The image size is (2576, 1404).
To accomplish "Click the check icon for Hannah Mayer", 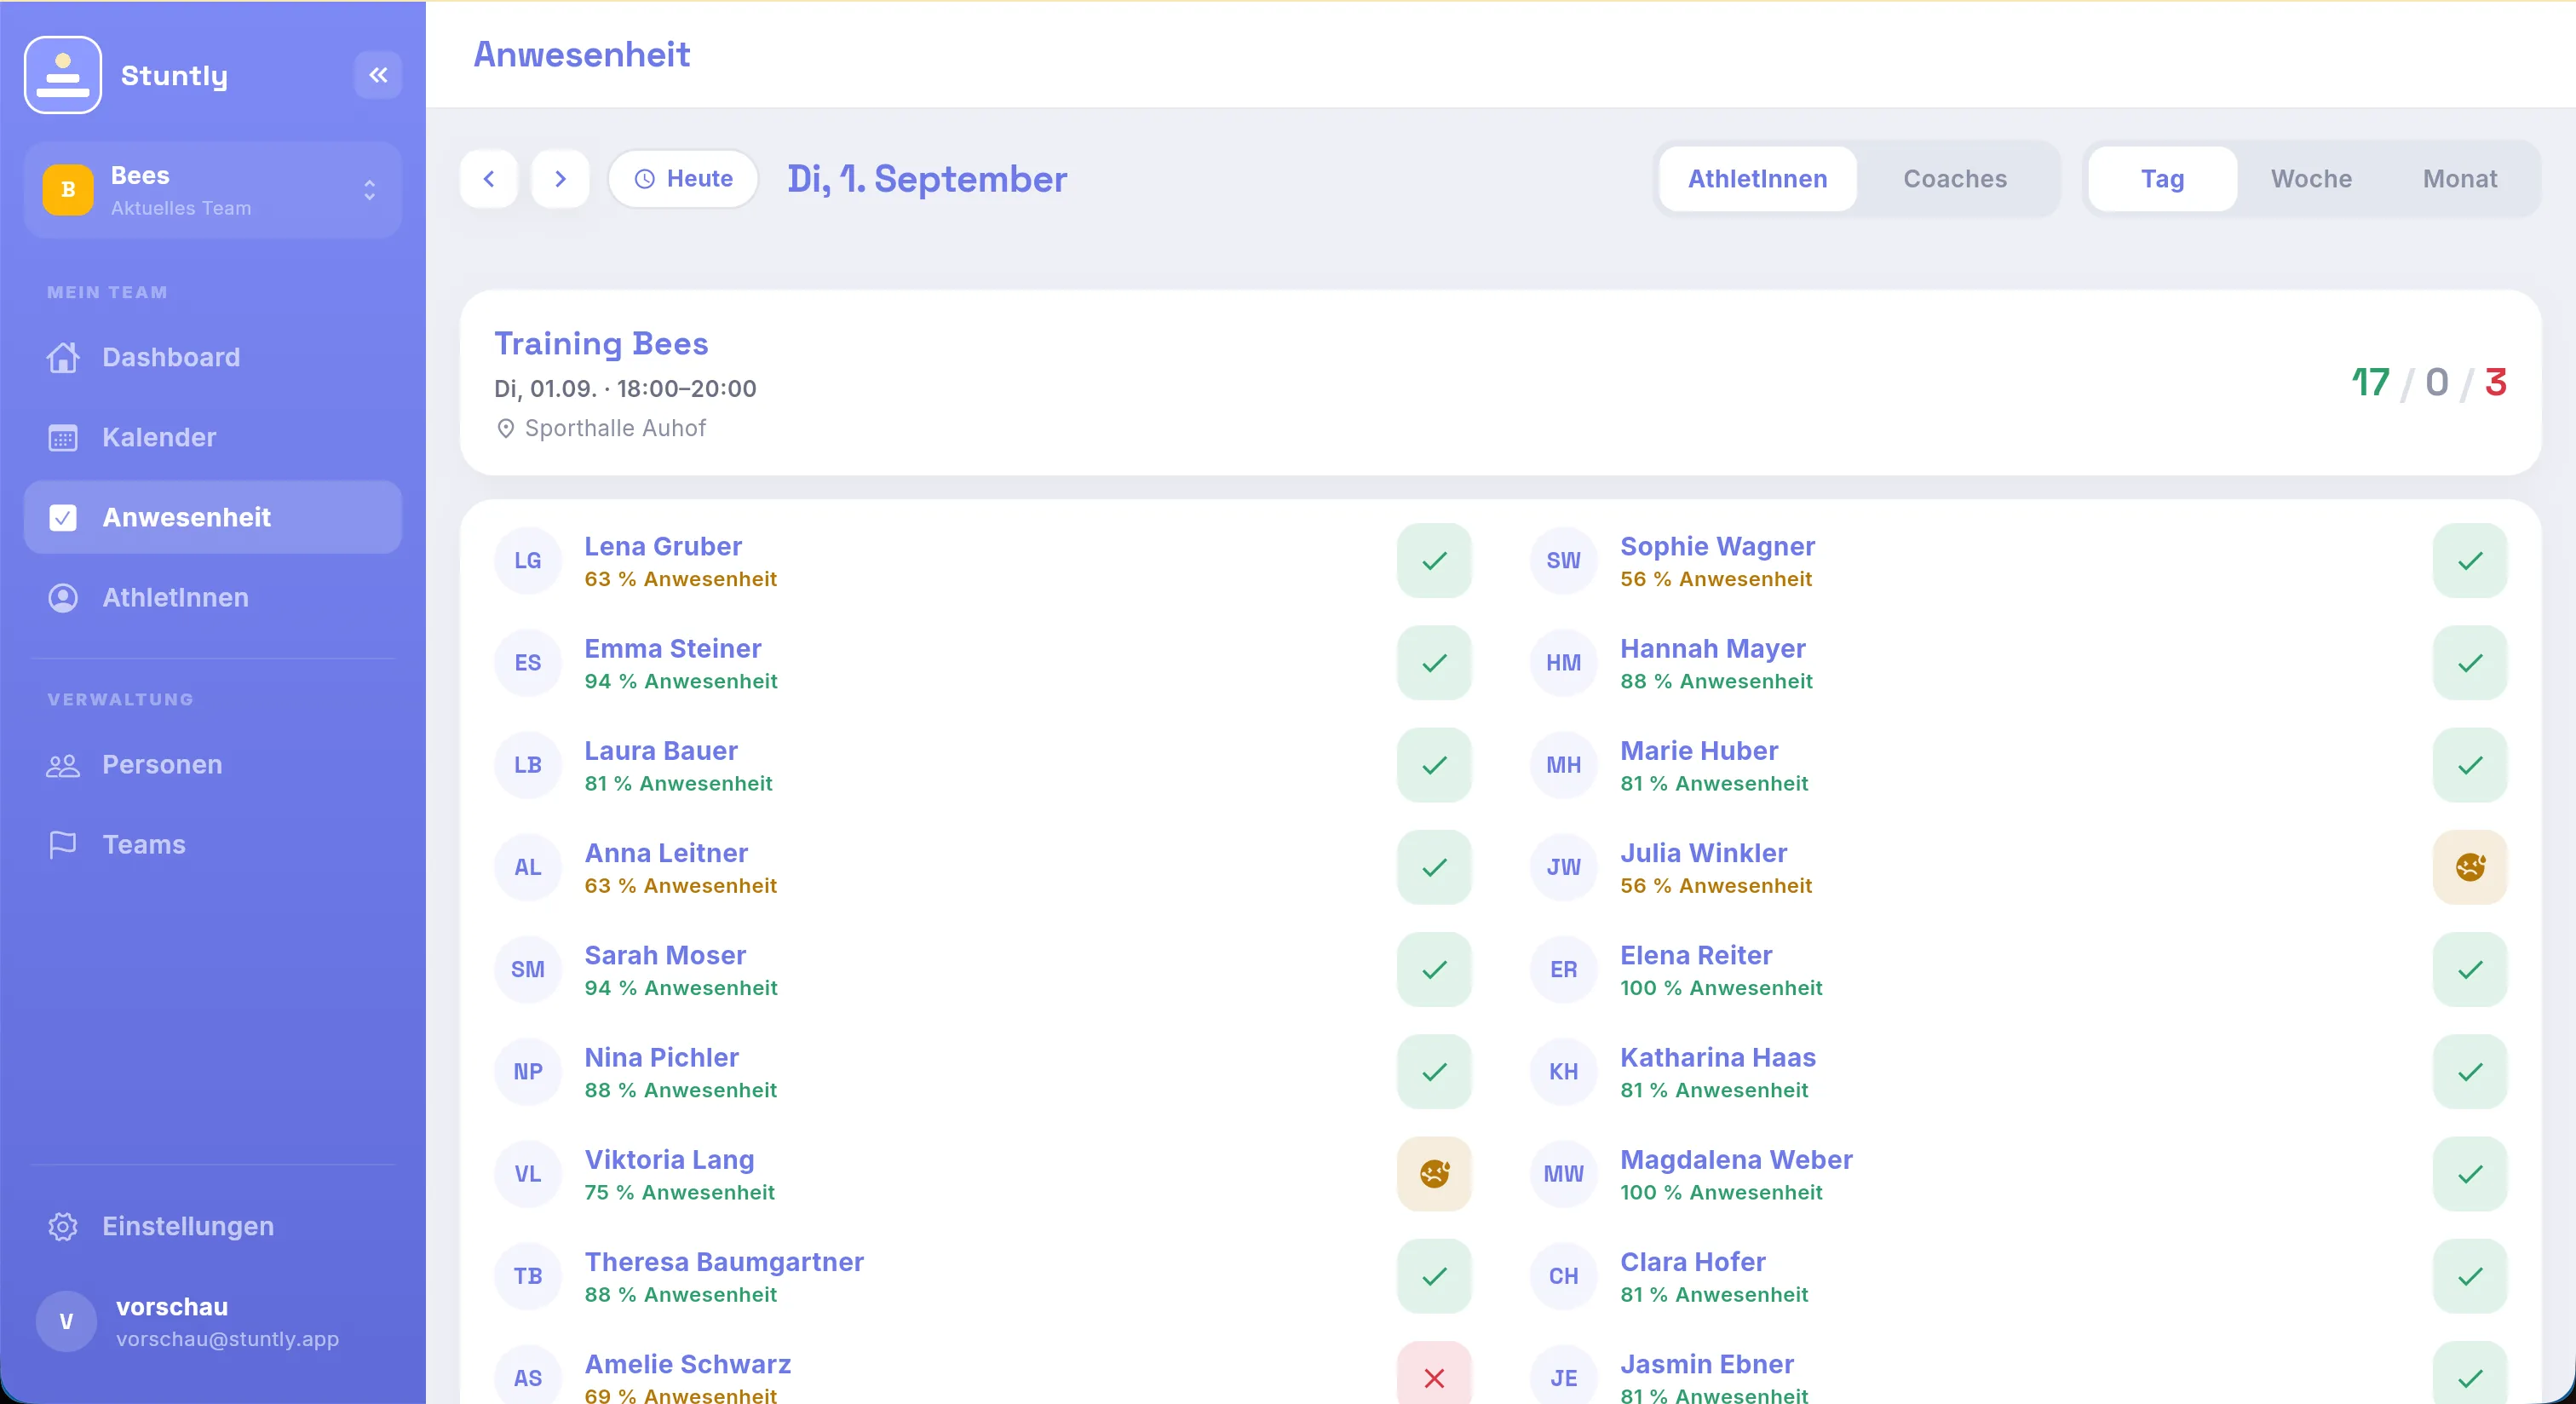I will pyautogui.click(x=2470, y=663).
